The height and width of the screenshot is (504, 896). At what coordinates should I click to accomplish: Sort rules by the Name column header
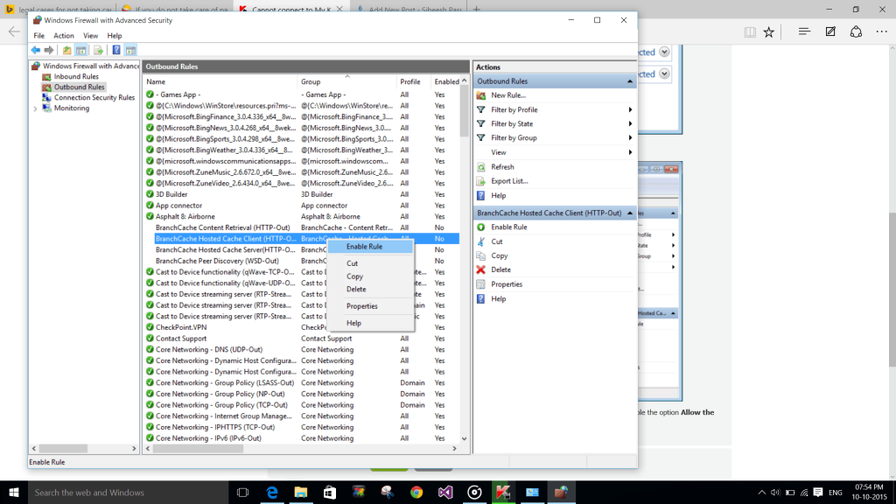[220, 81]
